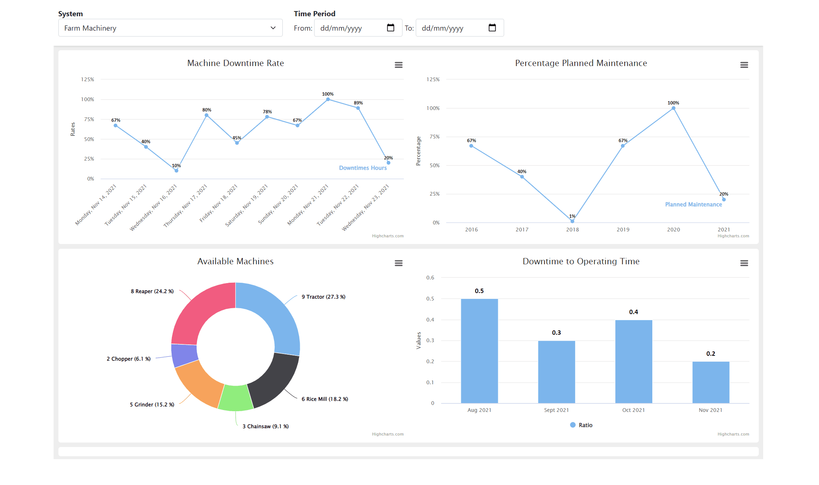Open Downtime to Operating Time chart menu
The height and width of the screenshot is (485, 819).
click(x=744, y=263)
